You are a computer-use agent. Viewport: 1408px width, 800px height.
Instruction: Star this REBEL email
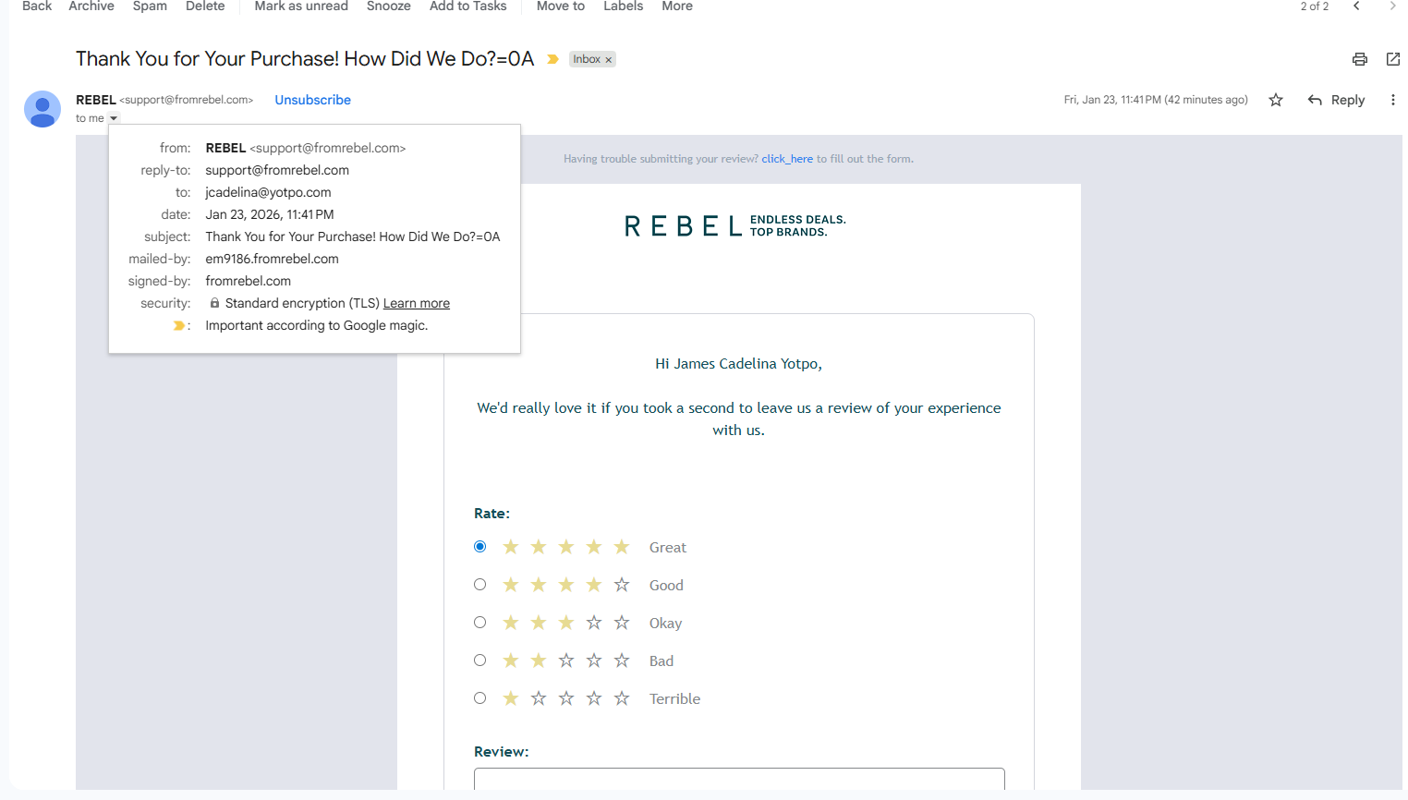tap(1276, 100)
